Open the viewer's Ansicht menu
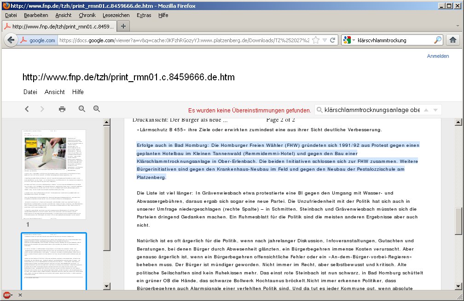This screenshot has width=464, height=301. tap(54, 92)
